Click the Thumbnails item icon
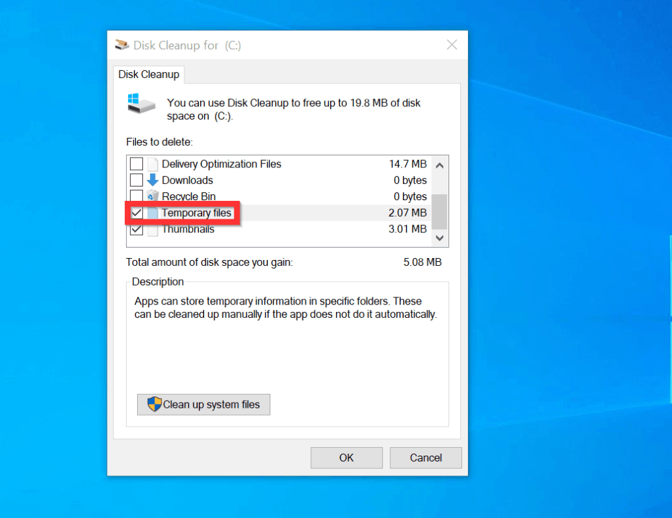 point(153,230)
